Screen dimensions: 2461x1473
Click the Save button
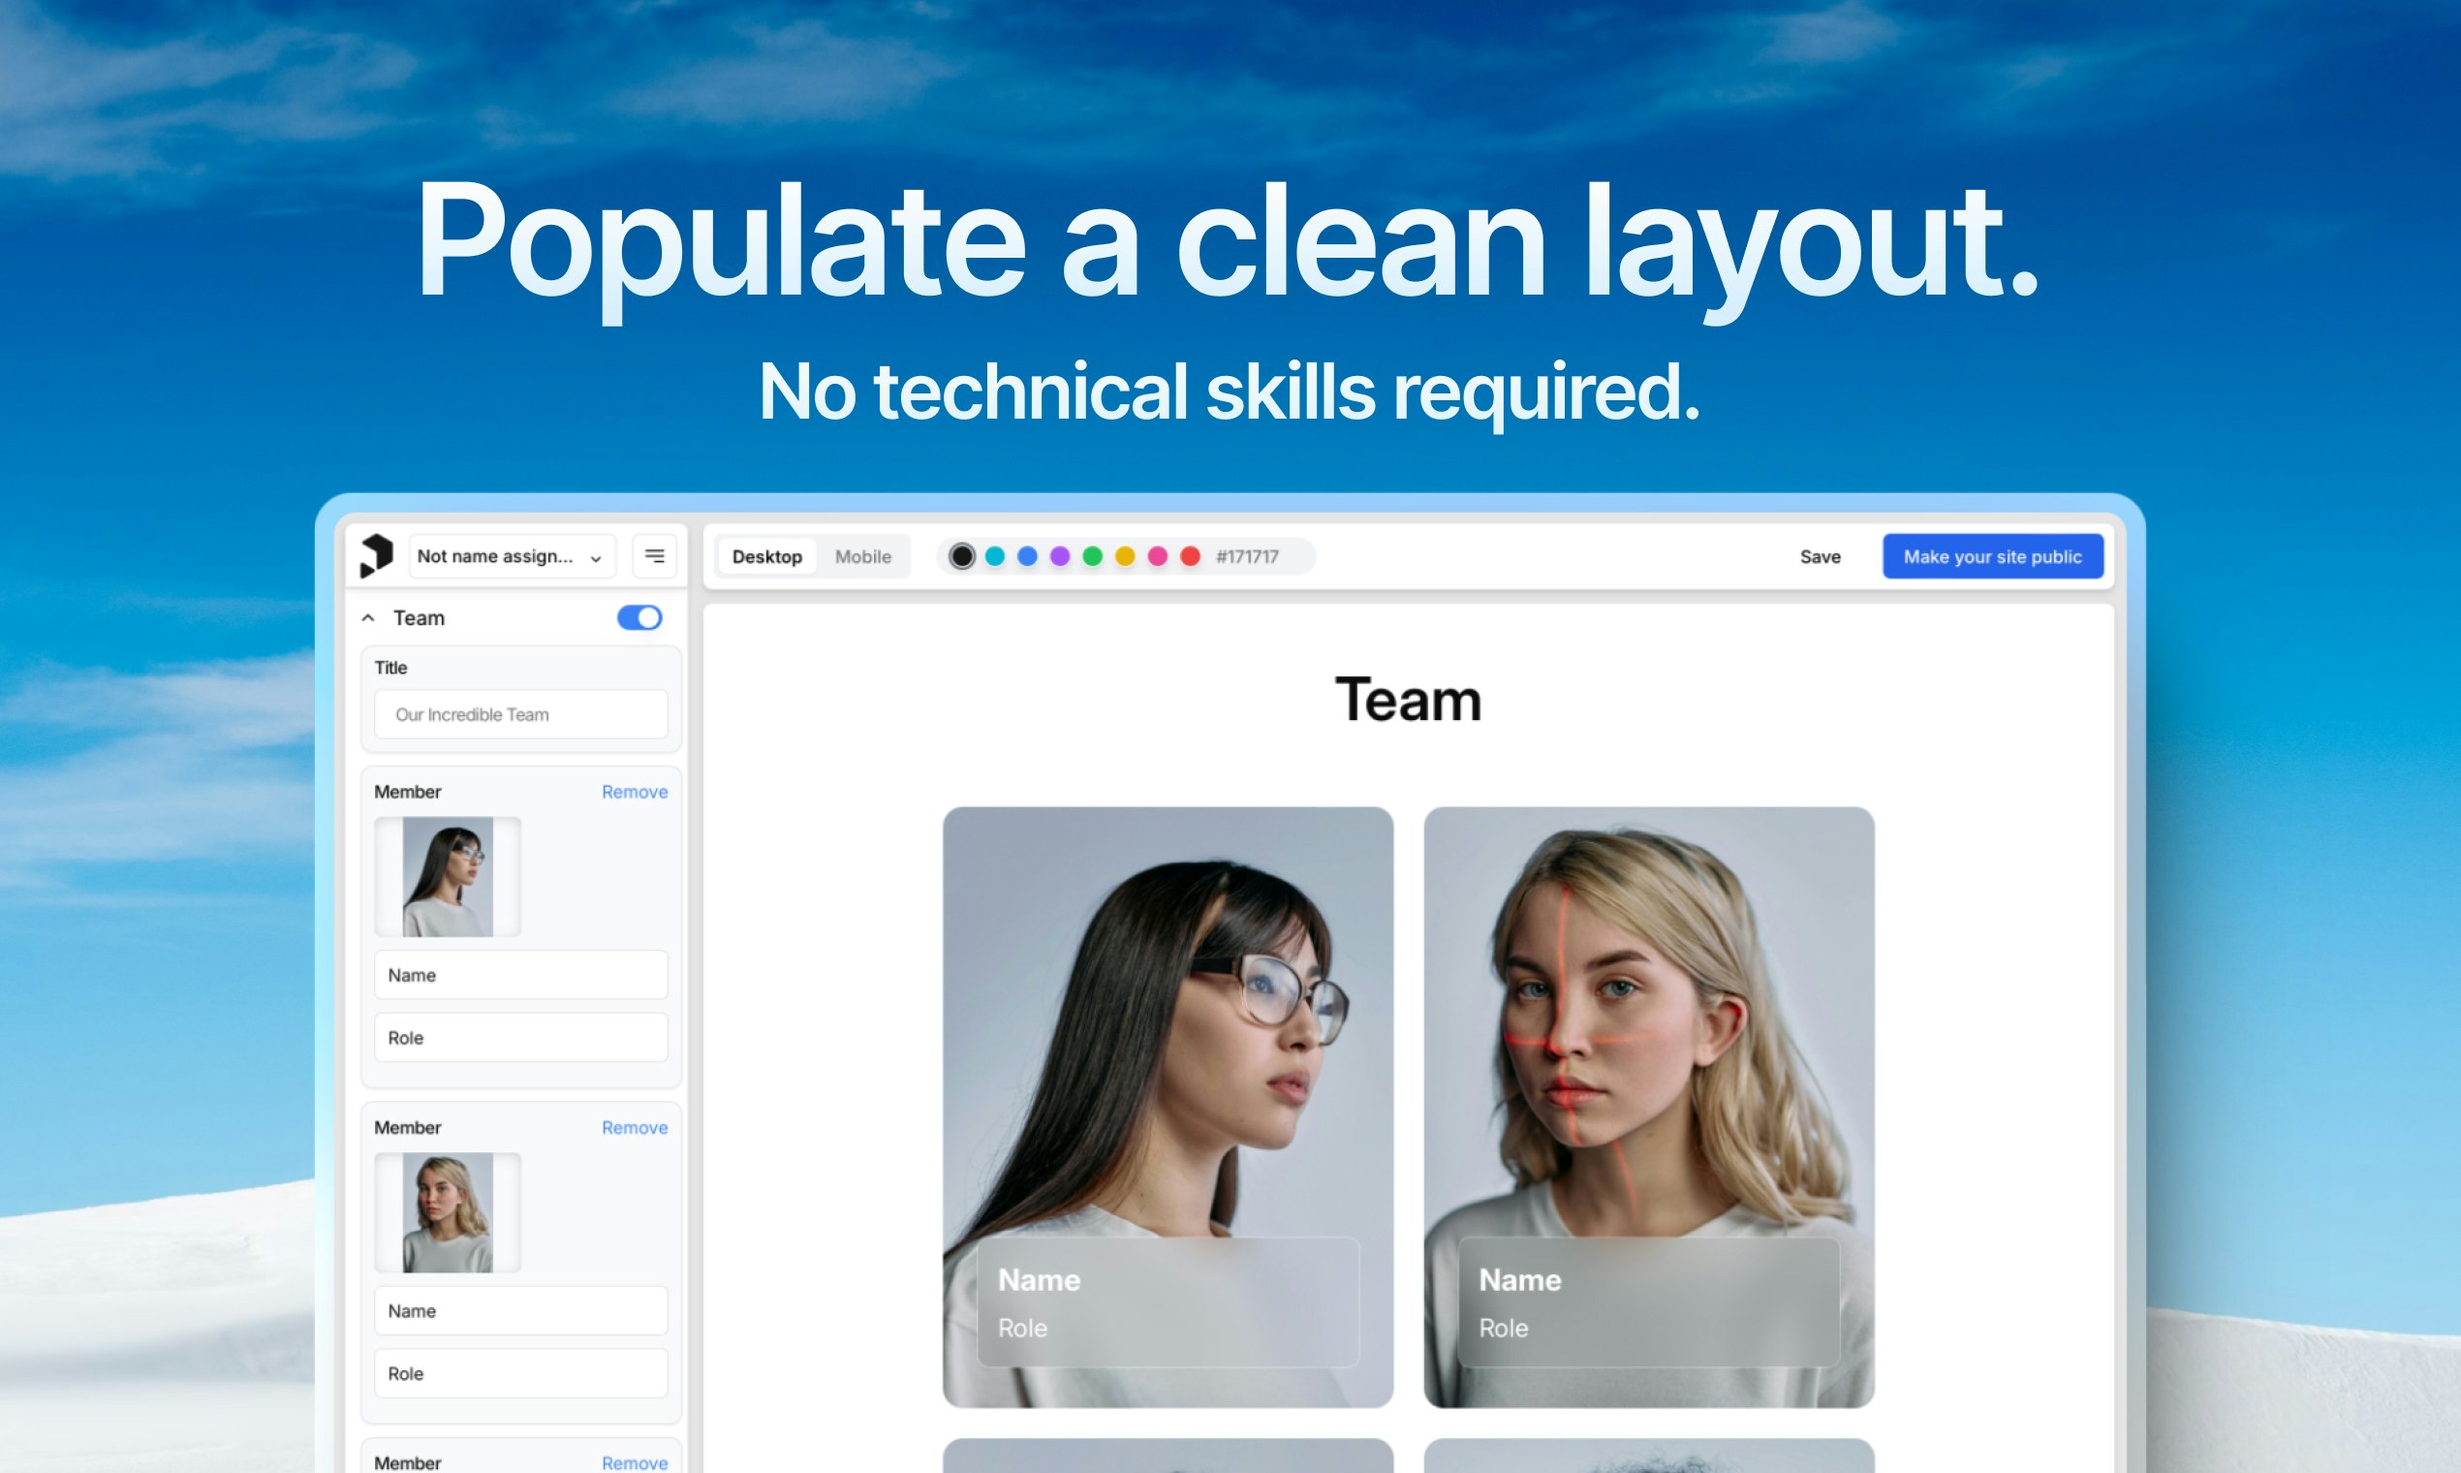(x=1820, y=557)
